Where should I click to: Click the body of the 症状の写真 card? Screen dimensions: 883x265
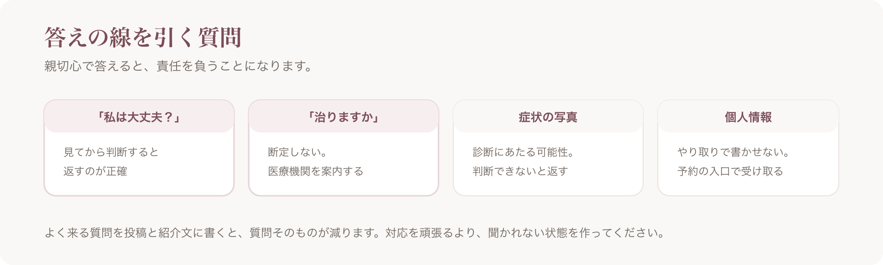point(548,163)
